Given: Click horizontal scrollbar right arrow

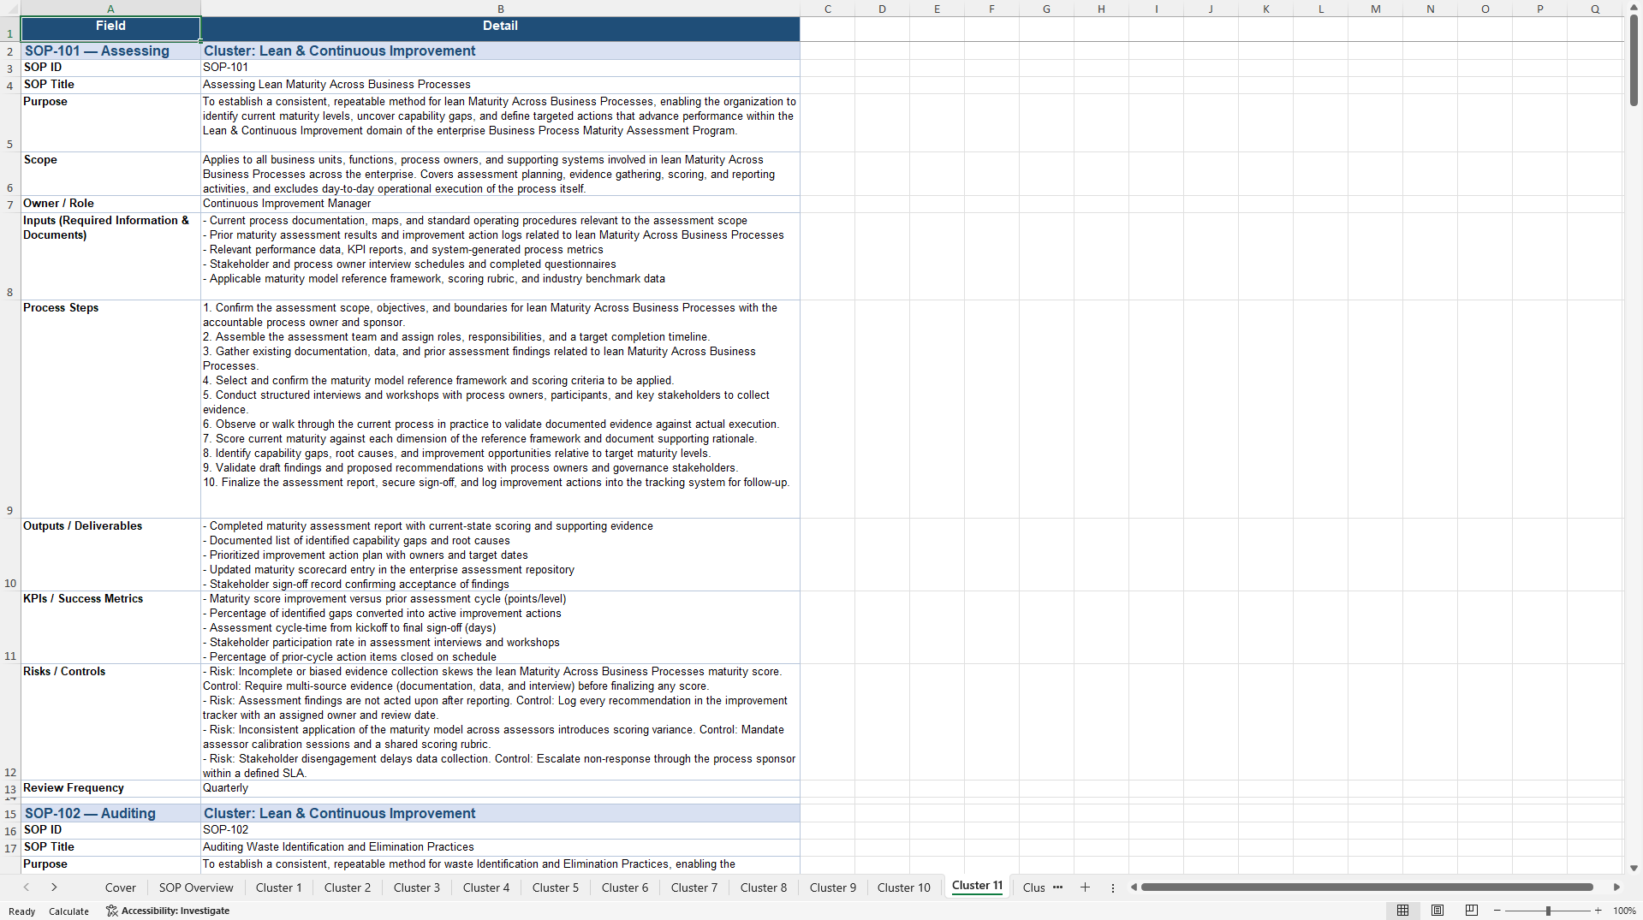Looking at the screenshot, I should (x=1616, y=887).
